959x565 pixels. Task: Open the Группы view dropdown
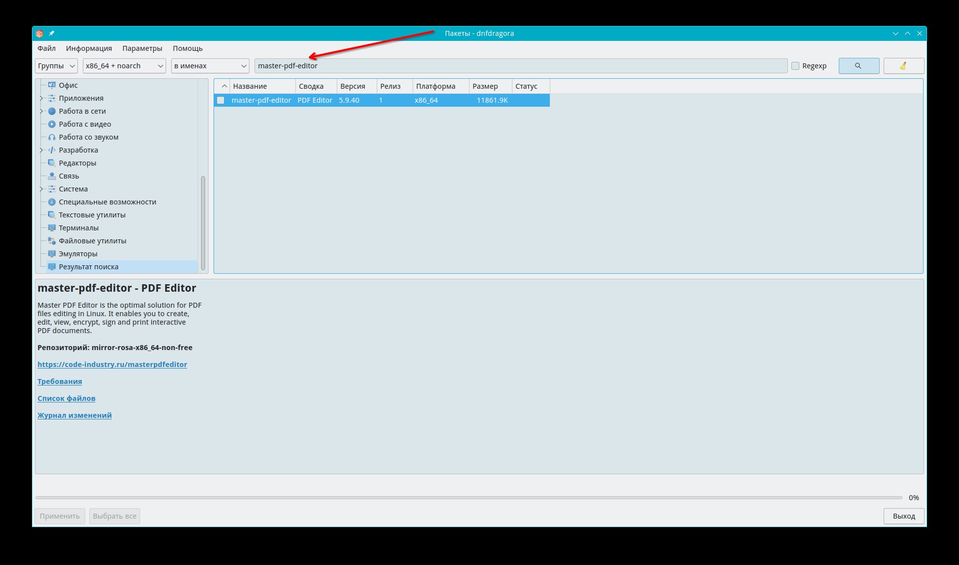click(x=56, y=66)
